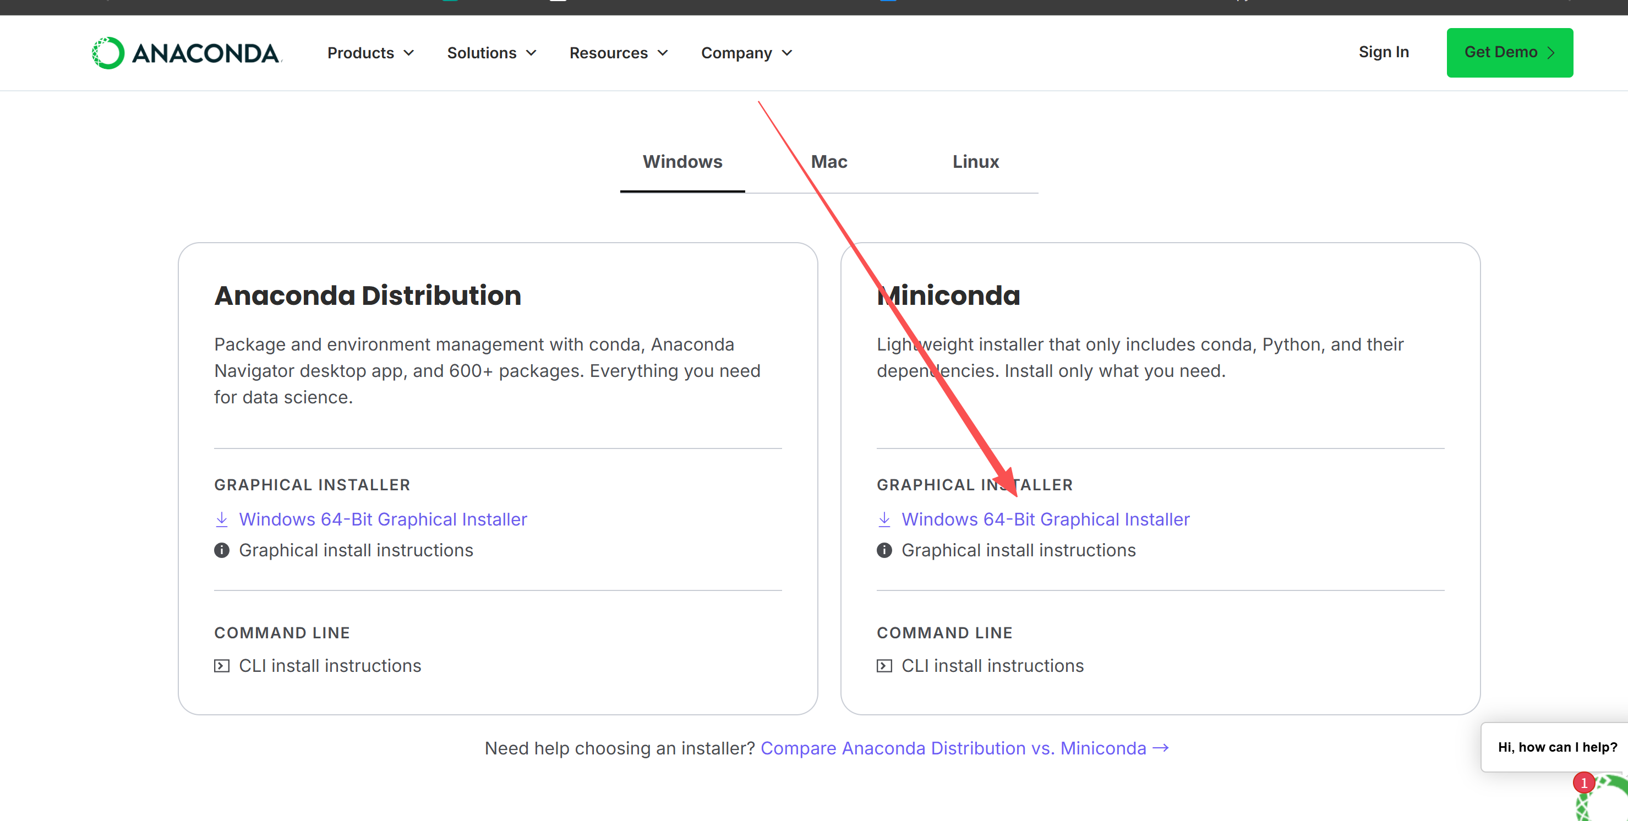The height and width of the screenshot is (821, 1628).
Task: Click the download icon under Anaconda Distribution
Action: (x=221, y=519)
